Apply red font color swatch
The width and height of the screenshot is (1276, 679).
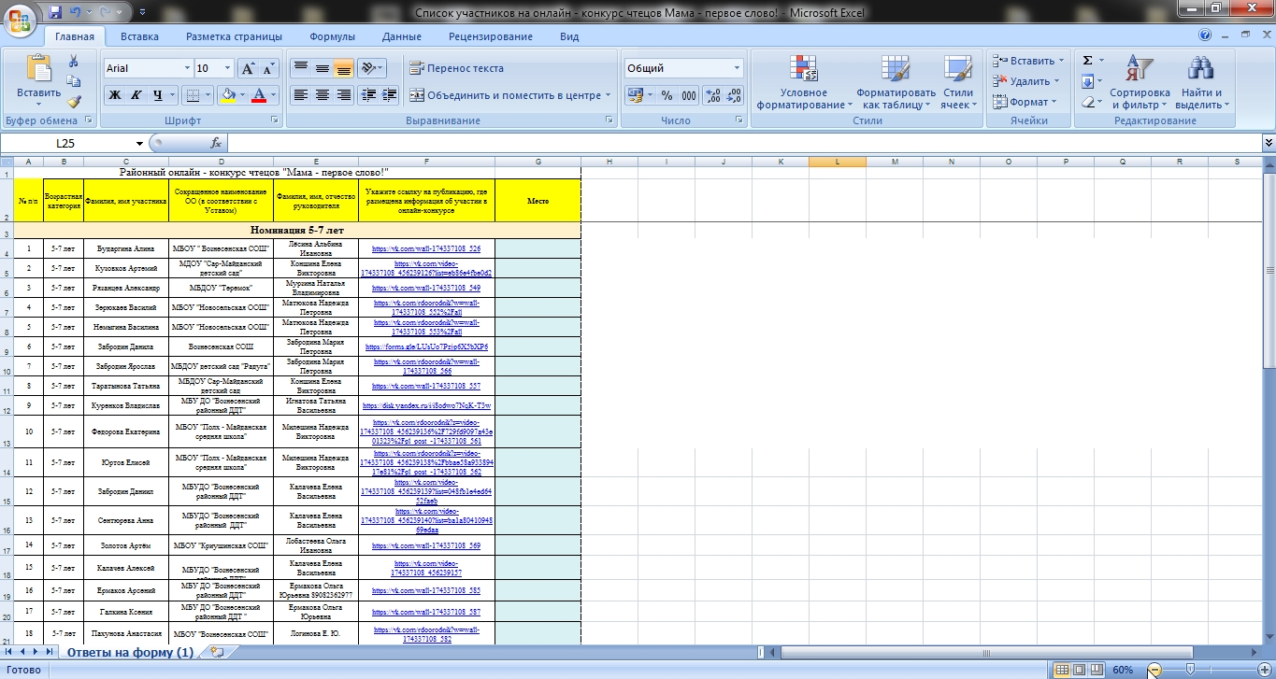(x=260, y=94)
